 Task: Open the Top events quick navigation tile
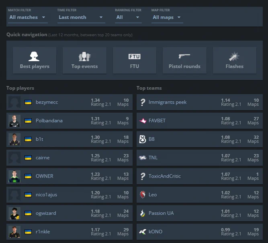pos(85,60)
